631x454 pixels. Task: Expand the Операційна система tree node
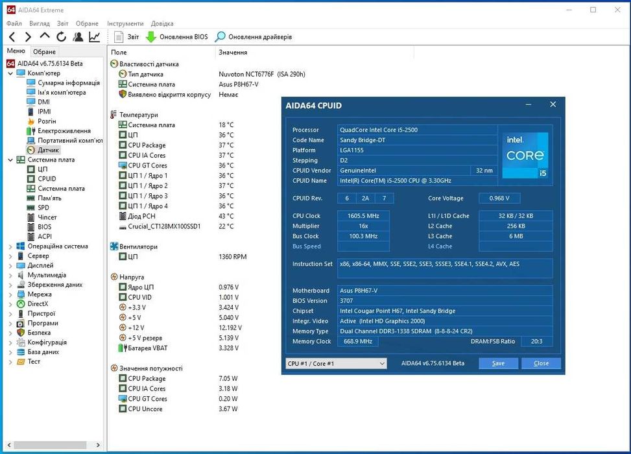(10, 246)
